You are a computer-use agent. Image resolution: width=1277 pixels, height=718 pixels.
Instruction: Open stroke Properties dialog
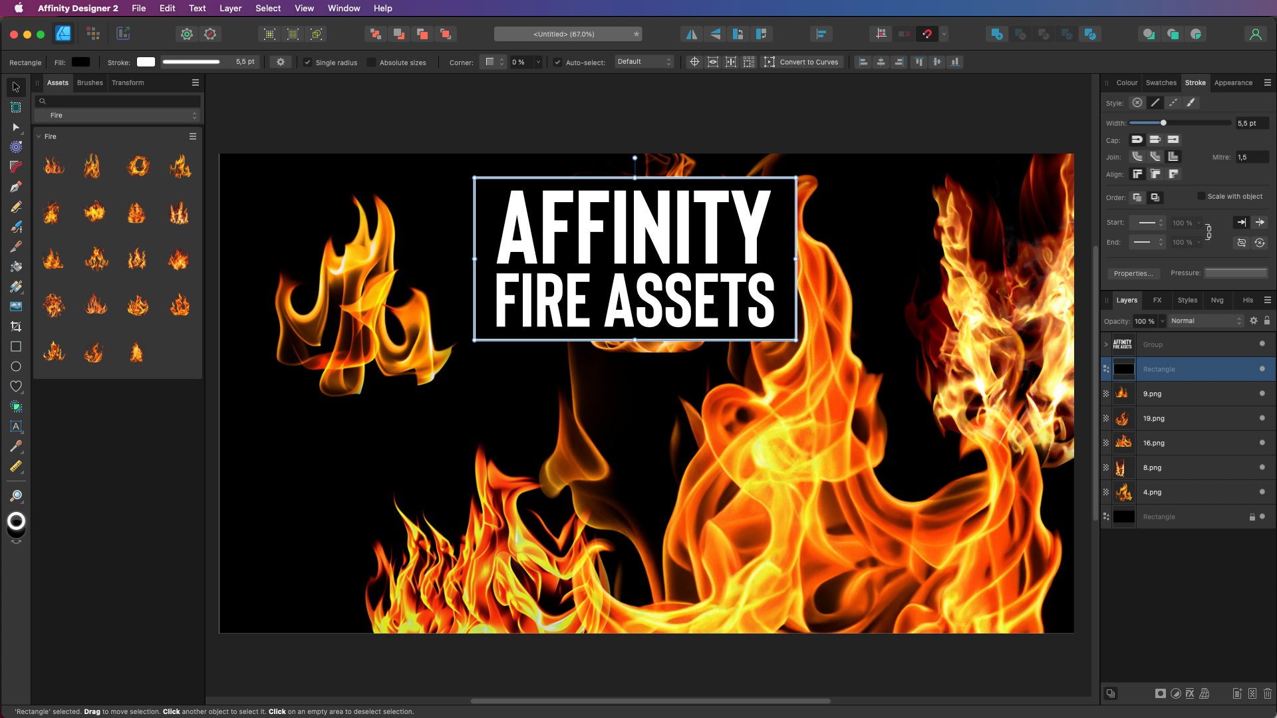pyautogui.click(x=1134, y=273)
